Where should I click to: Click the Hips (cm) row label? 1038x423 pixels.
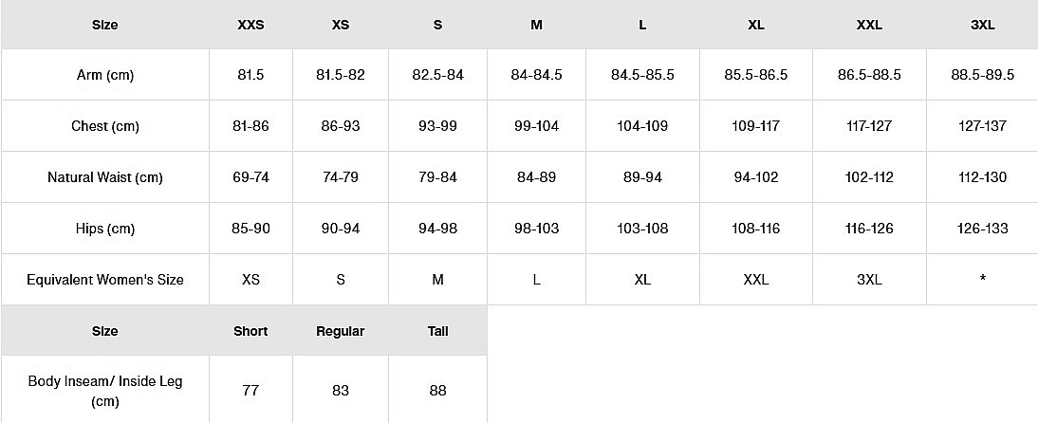click(105, 229)
